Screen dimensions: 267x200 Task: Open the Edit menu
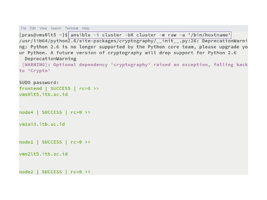(x=33, y=28)
